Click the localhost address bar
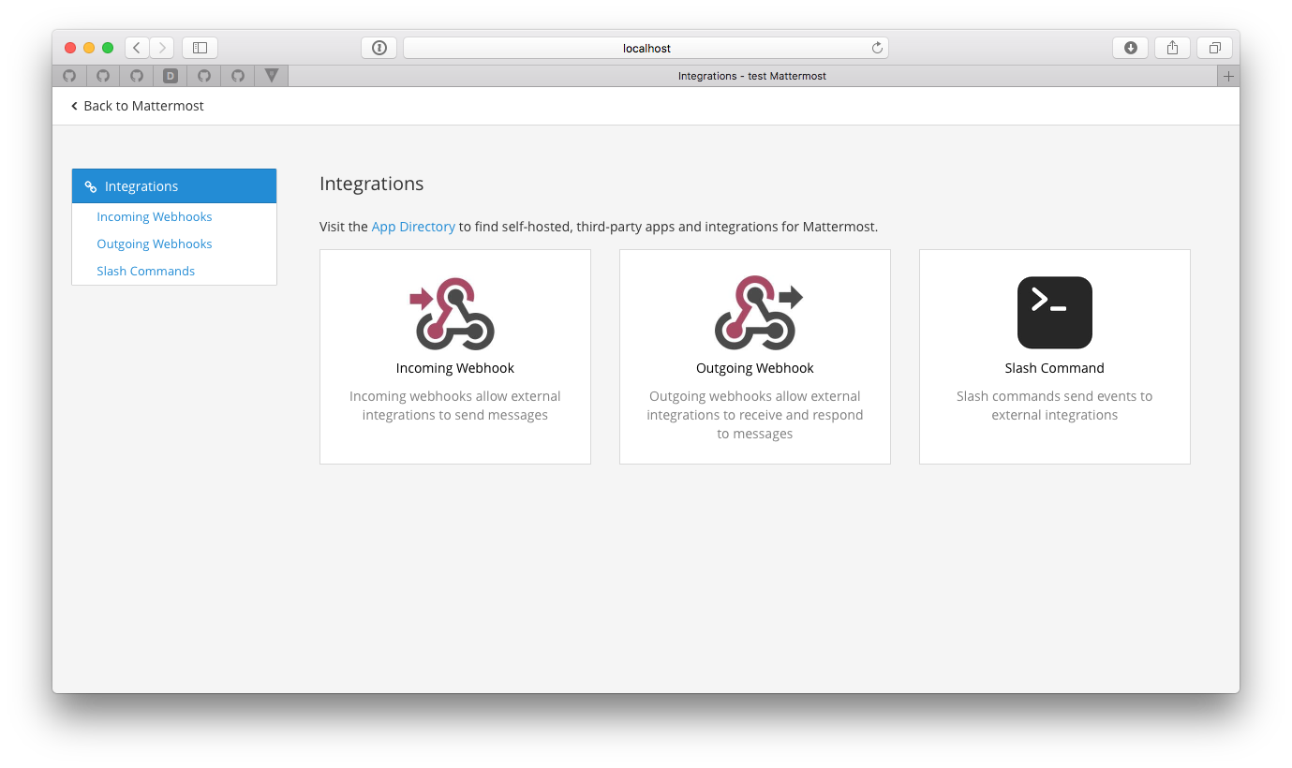Image resolution: width=1292 pixels, height=768 pixels. coord(646,48)
